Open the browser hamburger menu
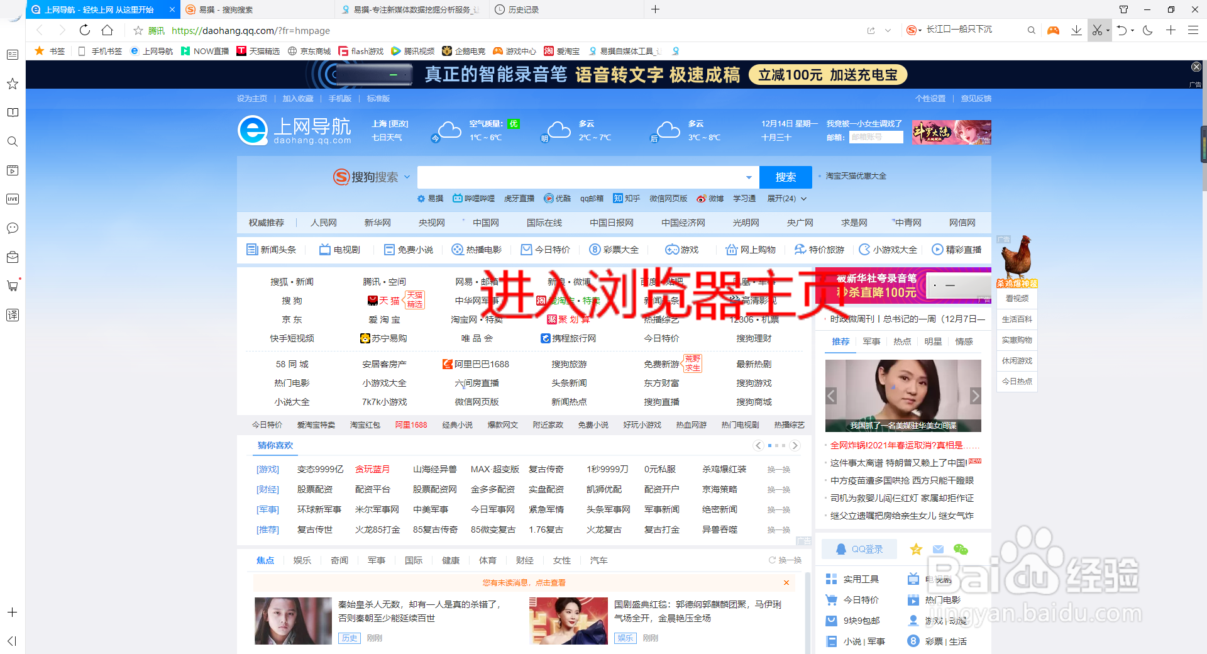This screenshot has height=654, width=1207. point(1193,30)
